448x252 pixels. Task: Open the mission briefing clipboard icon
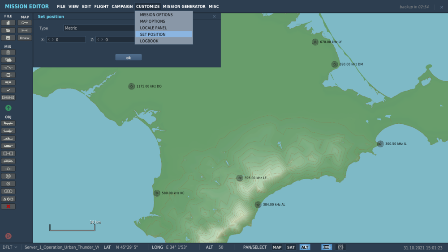click(8, 52)
